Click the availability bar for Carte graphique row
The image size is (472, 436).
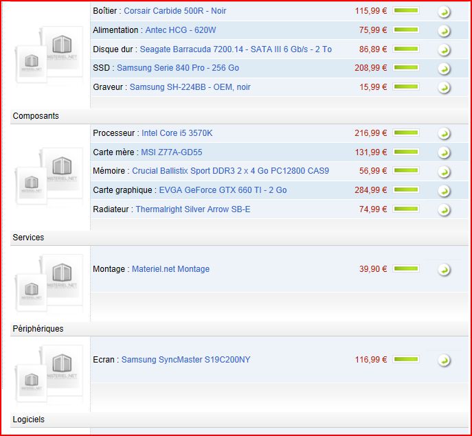click(406, 190)
